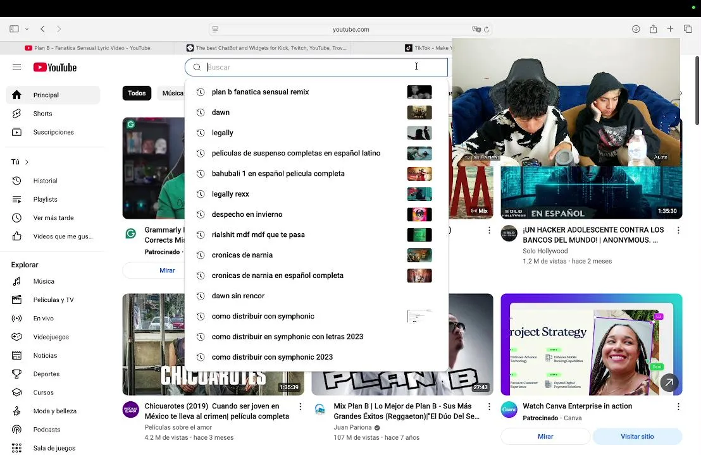Open Cursos category
The width and height of the screenshot is (701, 455).
pyautogui.click(x=53, y=392)
